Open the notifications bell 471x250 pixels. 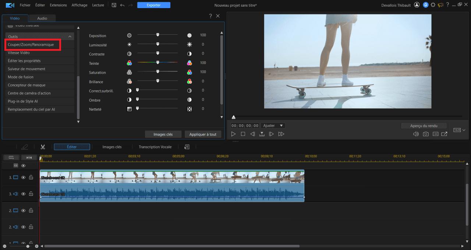click(425, 5)
